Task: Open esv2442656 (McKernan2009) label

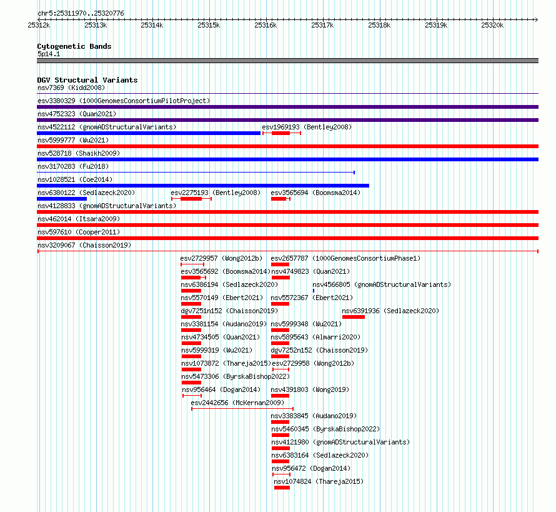Action: pos(237,403)
